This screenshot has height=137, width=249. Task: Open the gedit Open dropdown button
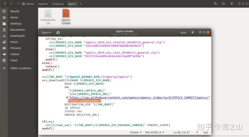[x=46, y=33]
